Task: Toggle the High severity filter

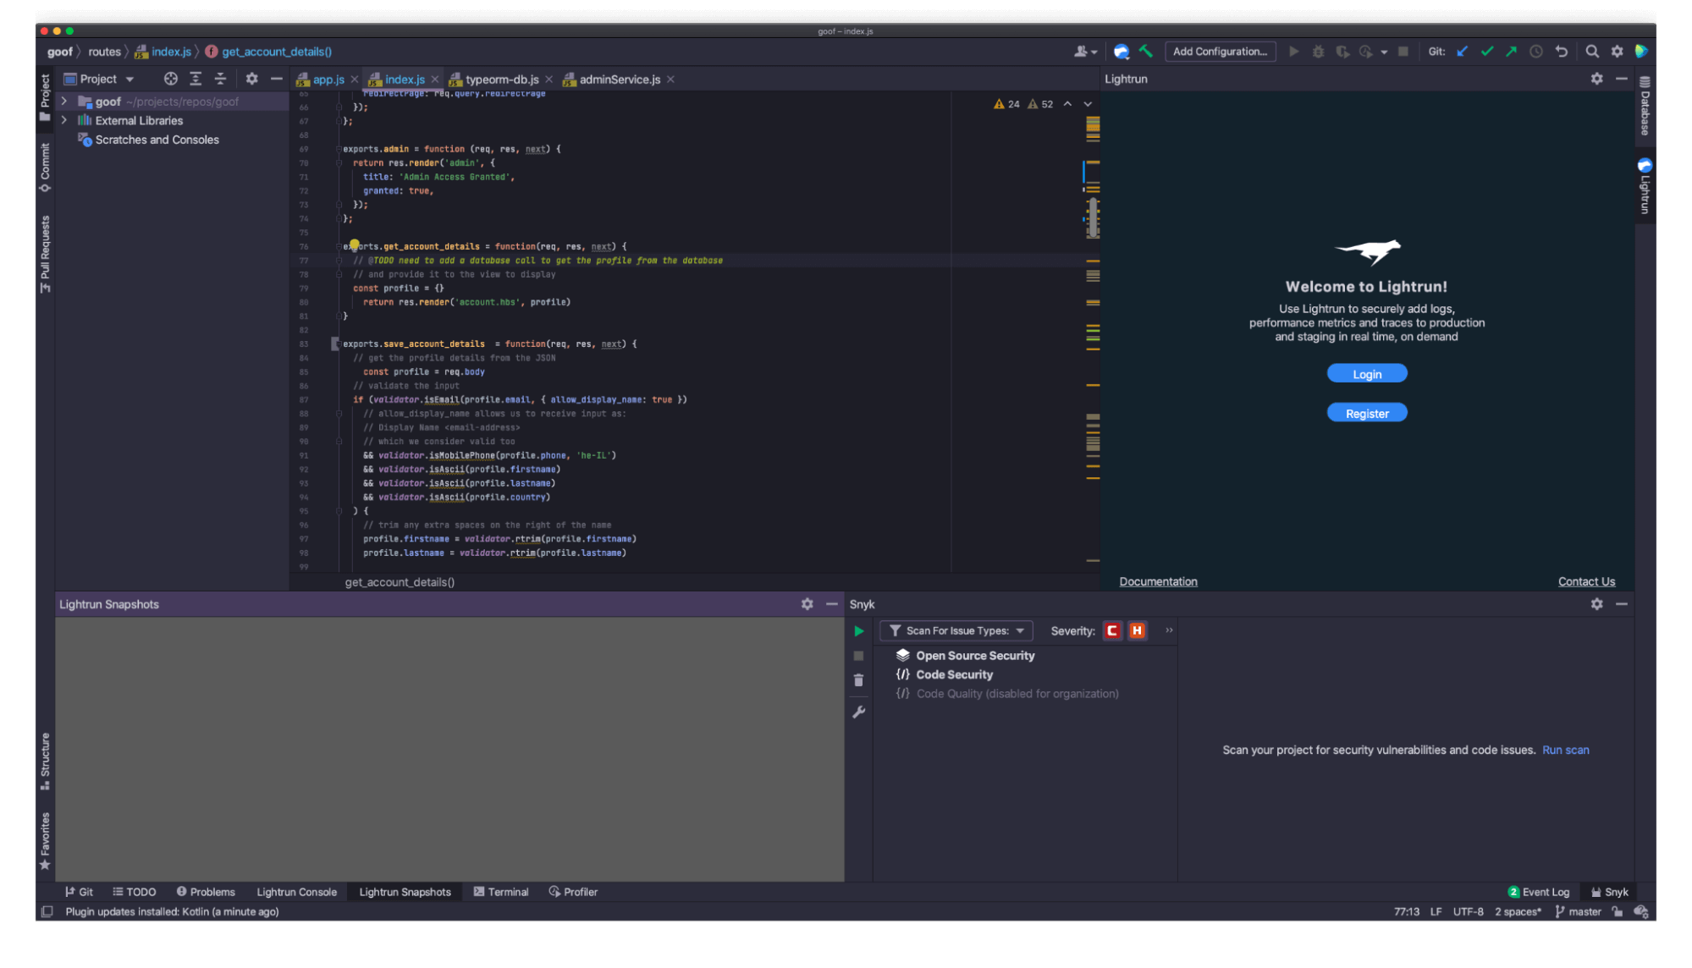Action: click(1137, 630)
